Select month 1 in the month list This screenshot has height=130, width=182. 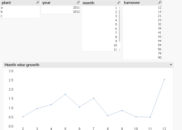pos(100,8)
